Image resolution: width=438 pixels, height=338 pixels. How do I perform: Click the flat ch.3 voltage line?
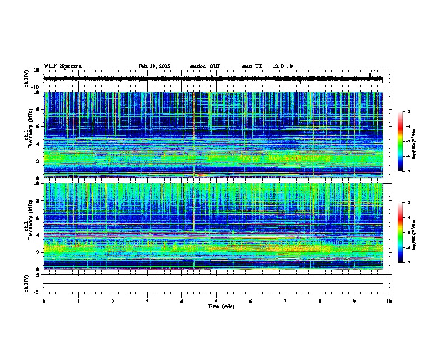(x=213, y=283)
